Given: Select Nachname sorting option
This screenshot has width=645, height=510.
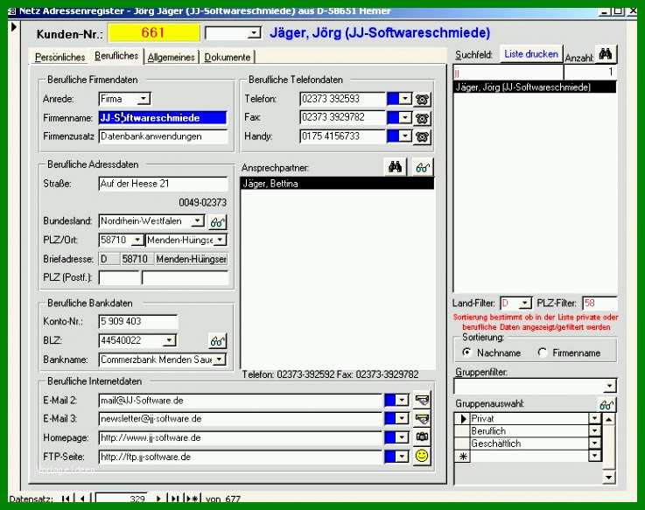Looking at the screenshot, I should point(466,353).
